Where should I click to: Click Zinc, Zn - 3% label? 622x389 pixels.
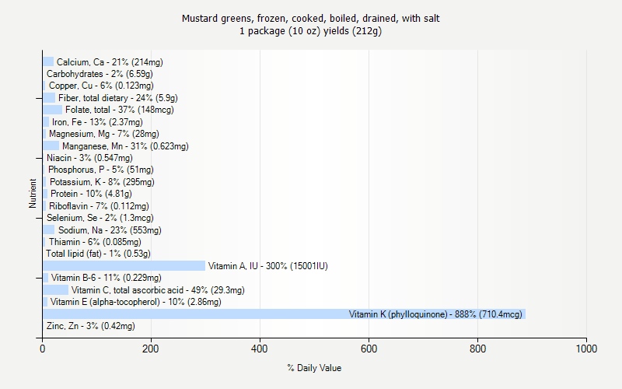(90, 326)
